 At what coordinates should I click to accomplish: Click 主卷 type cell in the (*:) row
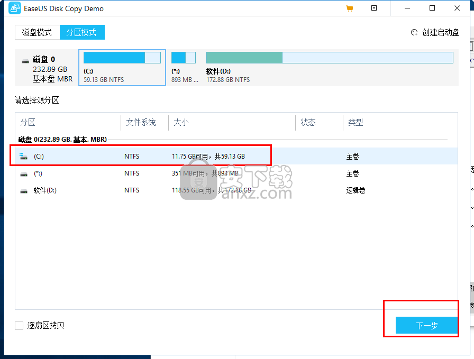352,173
